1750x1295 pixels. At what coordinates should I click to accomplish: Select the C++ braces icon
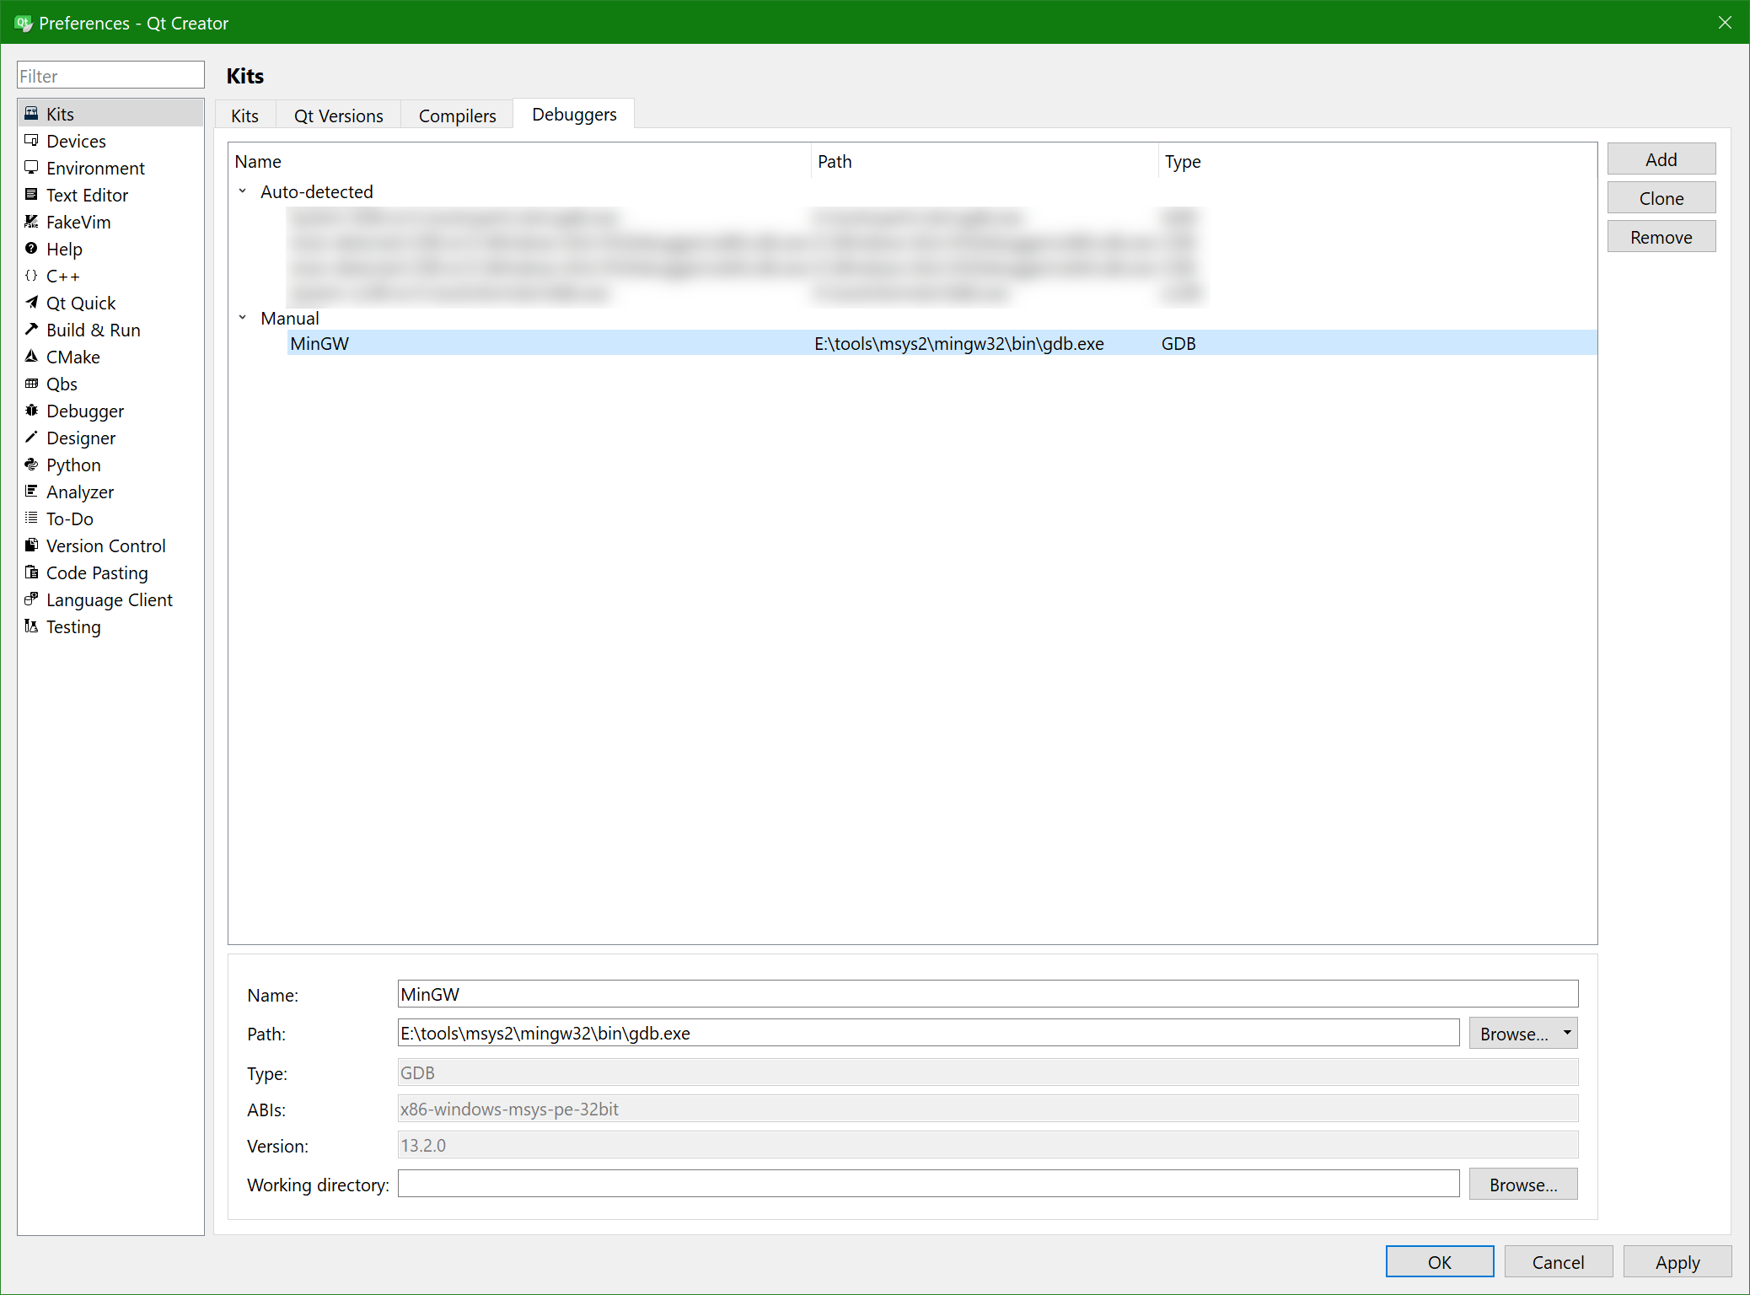click(x=31, y=275)
